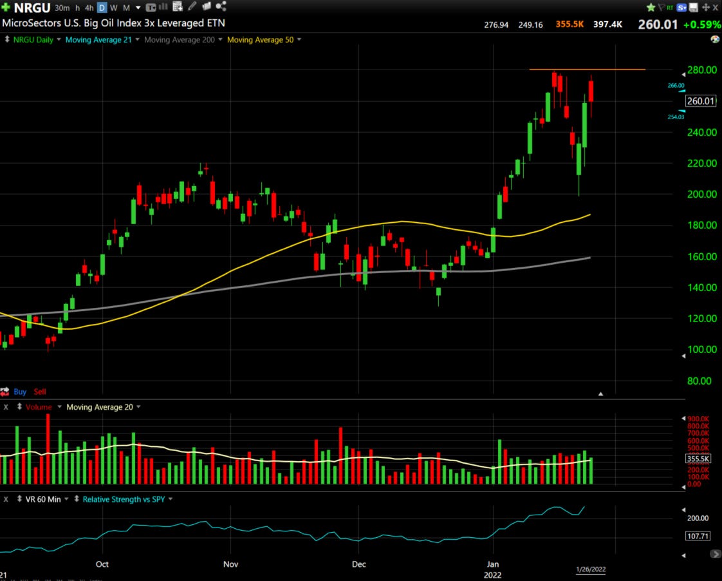Screen dimensions: 722x581
Task: Click the green star favorite icon
Action: [x=651, y=7]
